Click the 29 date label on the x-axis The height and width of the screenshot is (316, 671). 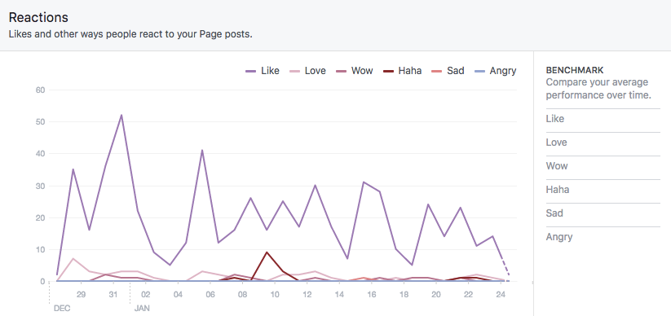pyautogui.click(x=81, y=294)
